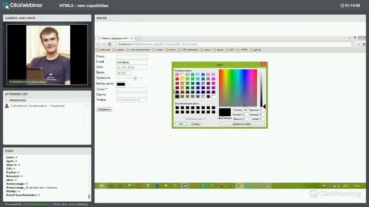The image size is (369, 207).
Task: Click the Контраст saturation value field
Action: pos(245,114)
